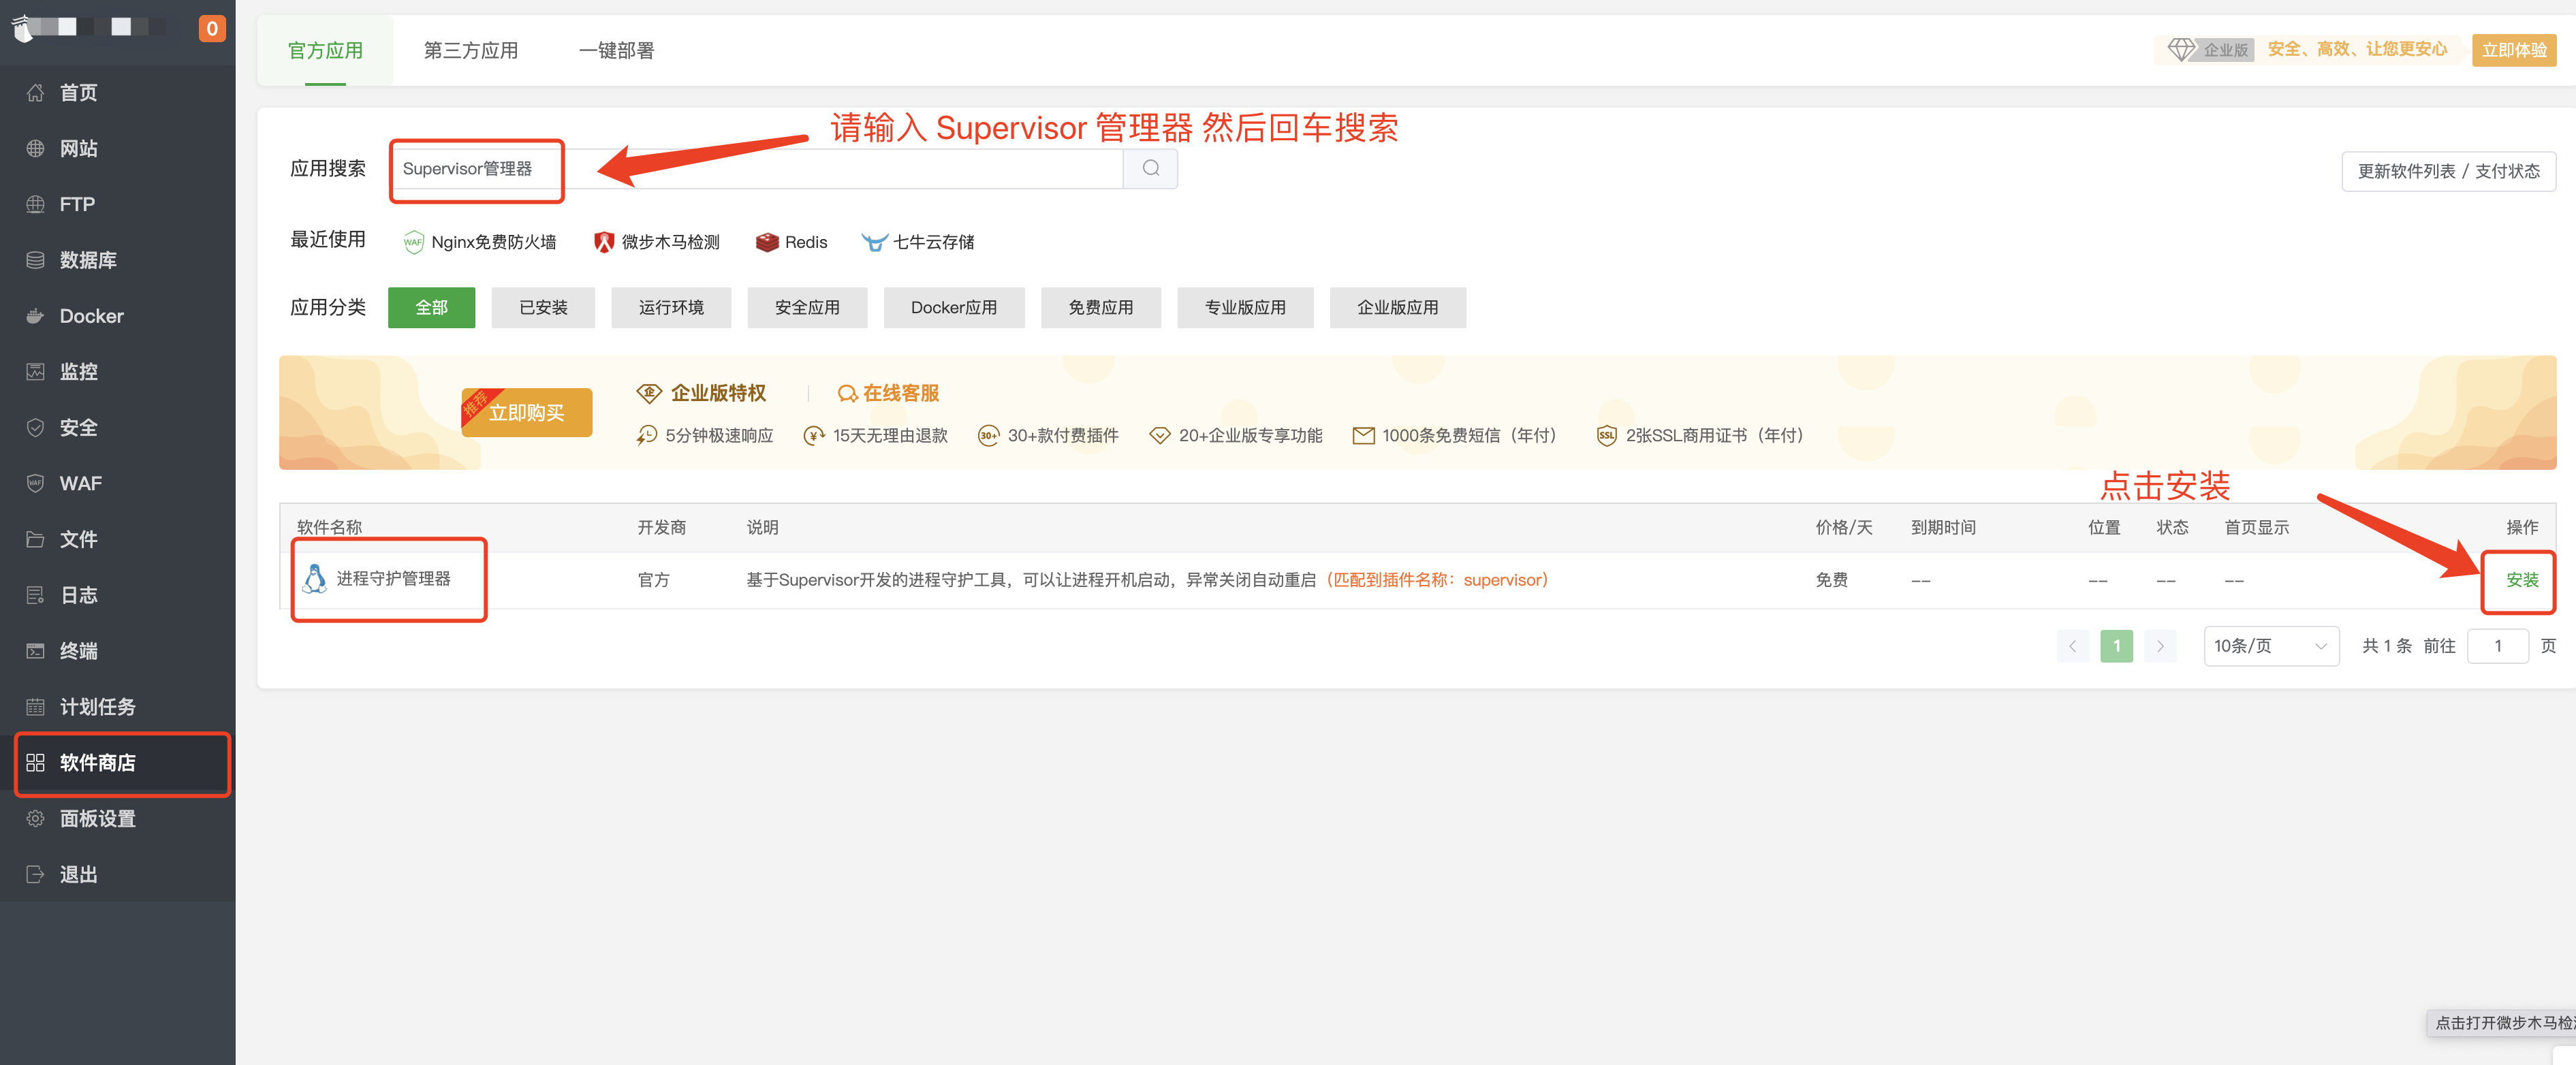Filter by Docker应用 category
This screenshot has height=1065, width=2576.
(x=953, y=307)
